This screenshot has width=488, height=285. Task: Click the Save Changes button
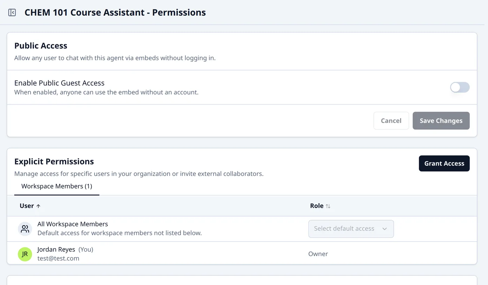[441, 121]
